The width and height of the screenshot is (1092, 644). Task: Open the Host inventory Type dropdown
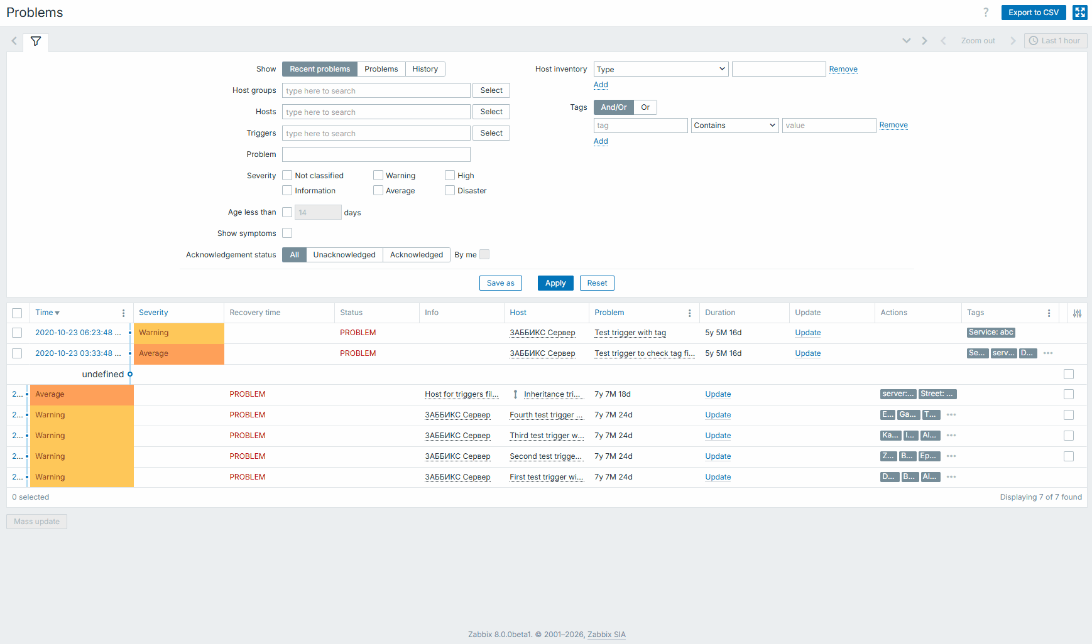[660, 69]
